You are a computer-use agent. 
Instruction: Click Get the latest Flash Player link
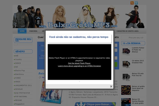79,63
